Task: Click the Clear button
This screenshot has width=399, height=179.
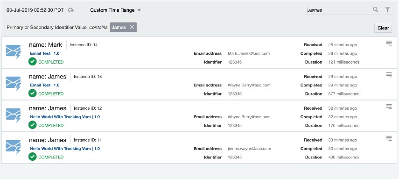Action: click(x=383, y=28)
